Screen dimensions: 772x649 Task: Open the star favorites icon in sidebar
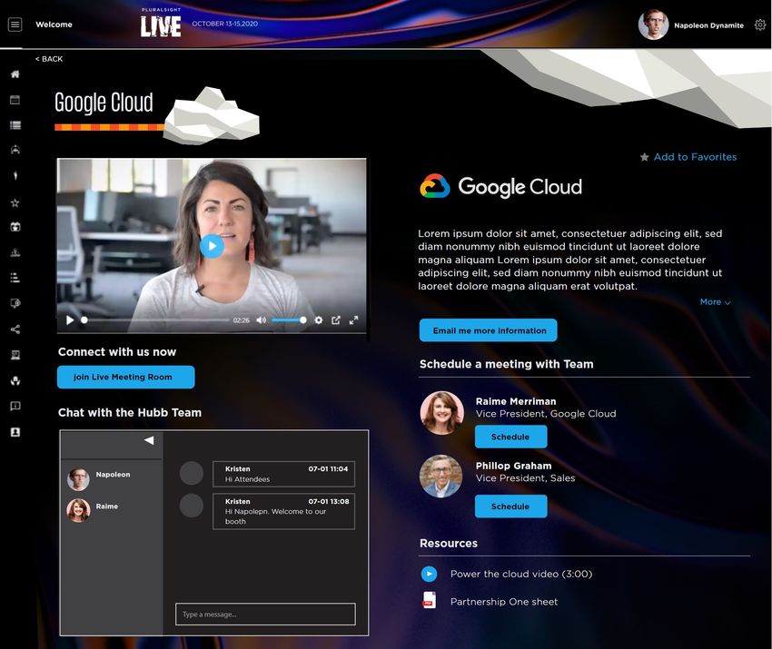coord(15,202)
